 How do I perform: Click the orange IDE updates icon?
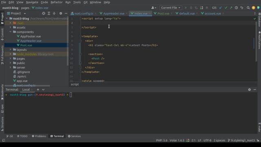tap(253, 8)
